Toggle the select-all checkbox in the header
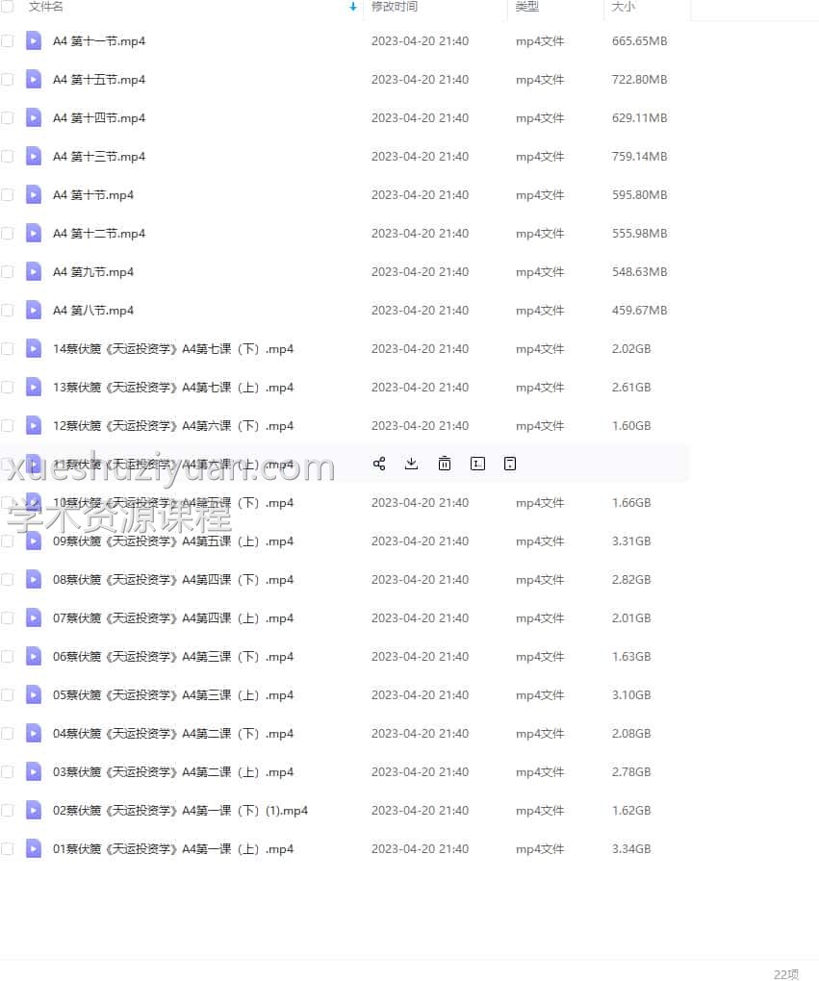This screenshot has width=819, height=981. 8,7
